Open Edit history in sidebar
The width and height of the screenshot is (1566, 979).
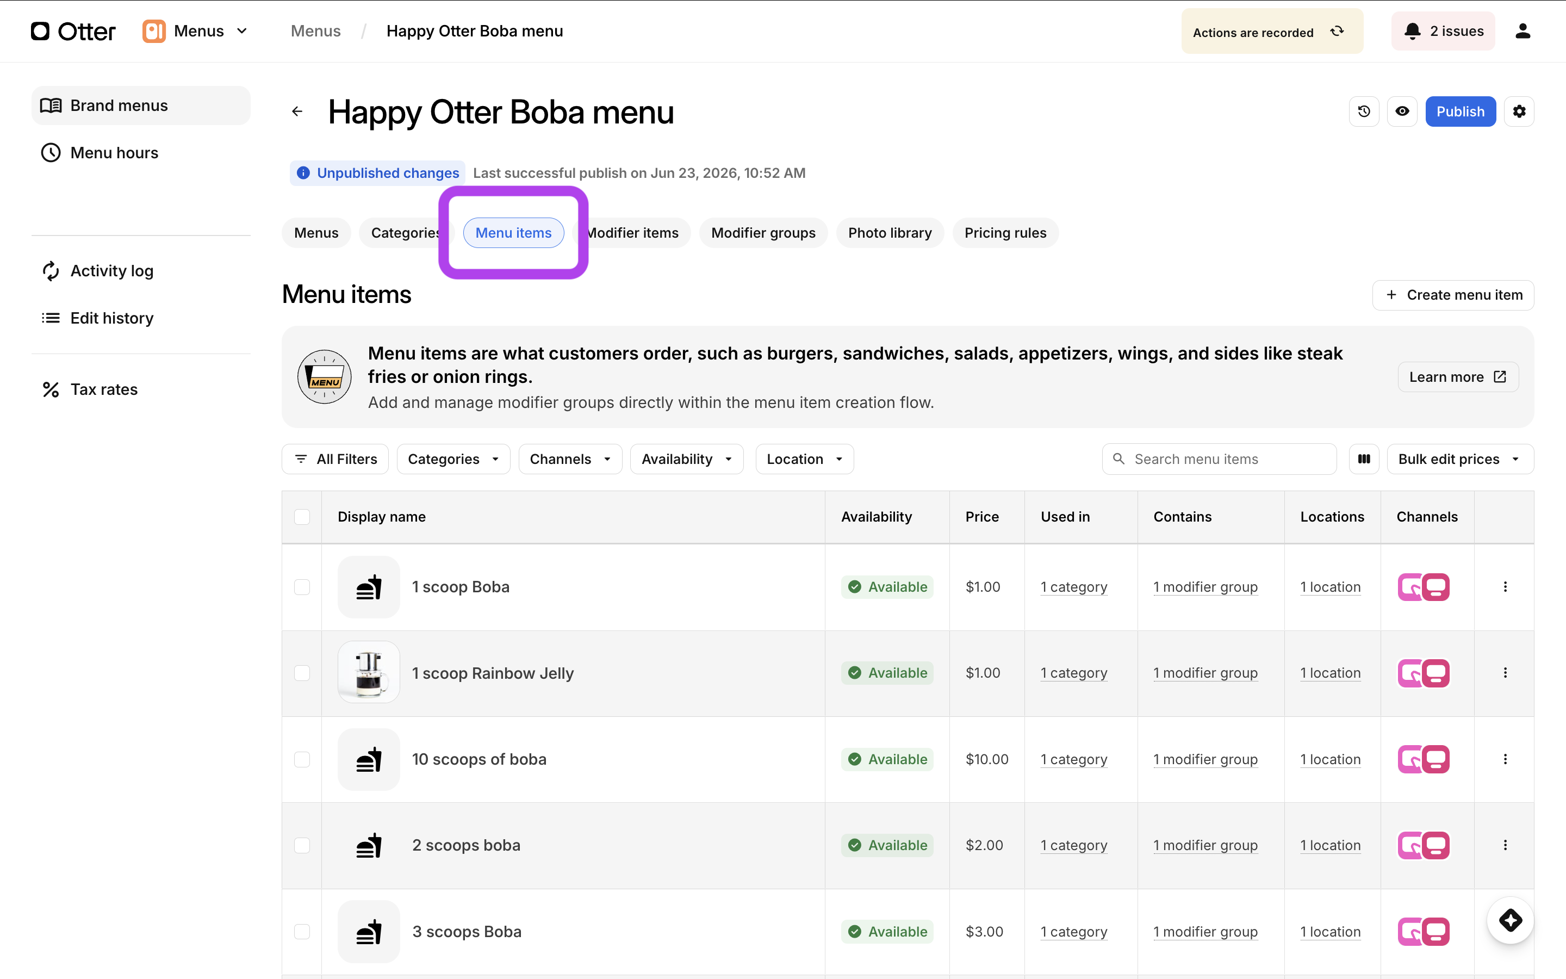(x=140, y=318)
